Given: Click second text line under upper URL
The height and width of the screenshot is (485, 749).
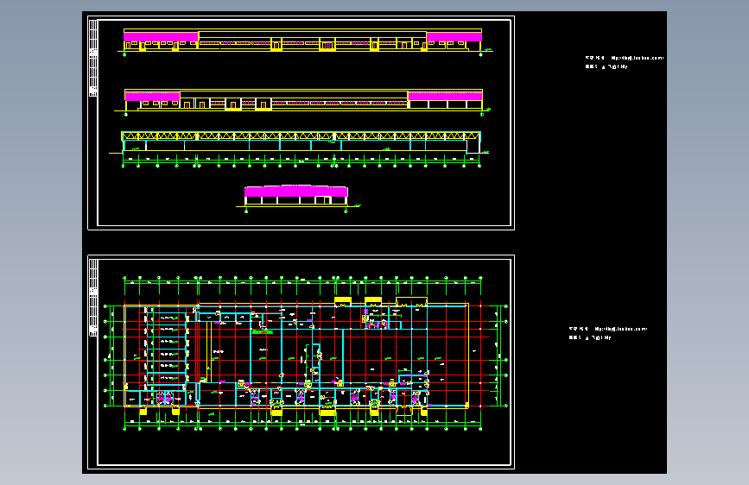Looking at the screenshot, I should (x=606, y=66).
